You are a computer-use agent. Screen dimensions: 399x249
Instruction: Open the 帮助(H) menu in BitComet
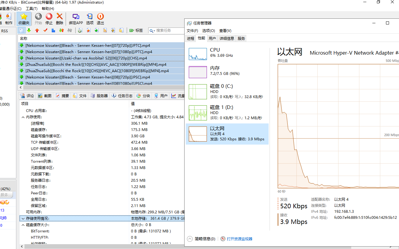[x=48, y=9]
